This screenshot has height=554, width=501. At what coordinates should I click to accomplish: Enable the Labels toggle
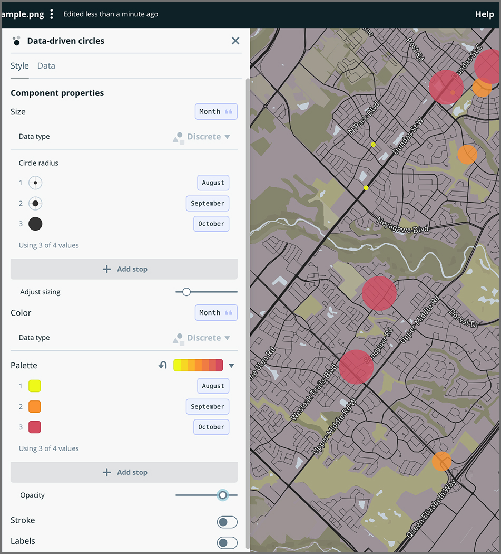pyautogui.click(x=227, y=542)
